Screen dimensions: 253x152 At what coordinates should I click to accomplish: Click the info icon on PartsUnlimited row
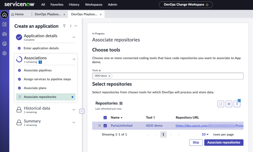pos(100,126)
